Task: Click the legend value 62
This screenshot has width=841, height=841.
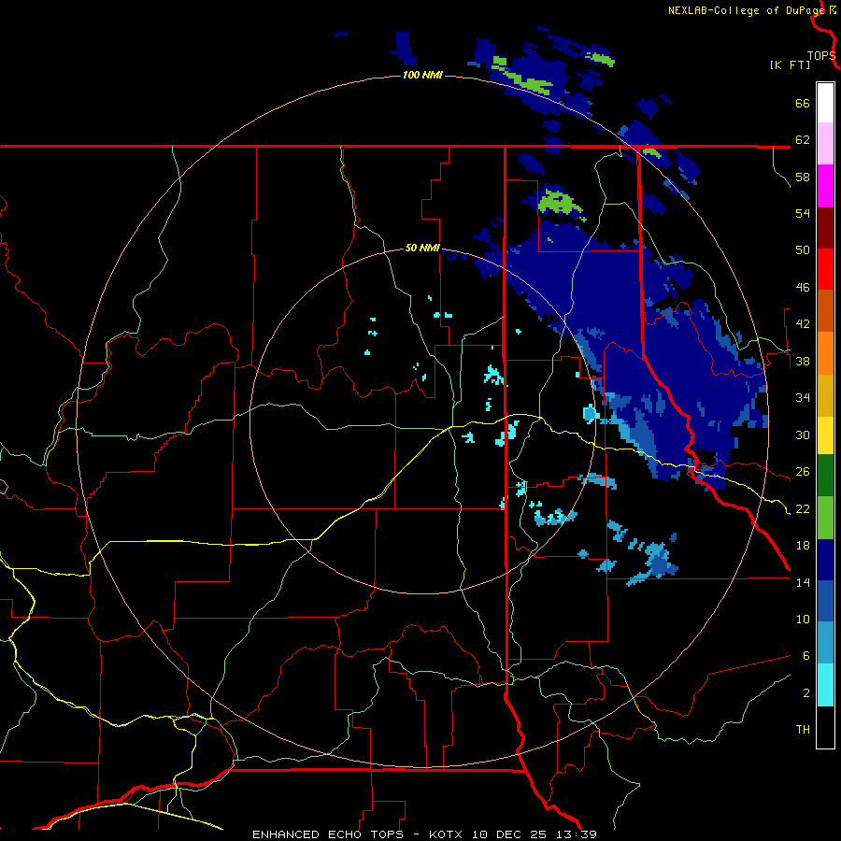Action: click(x=803, y=140)
